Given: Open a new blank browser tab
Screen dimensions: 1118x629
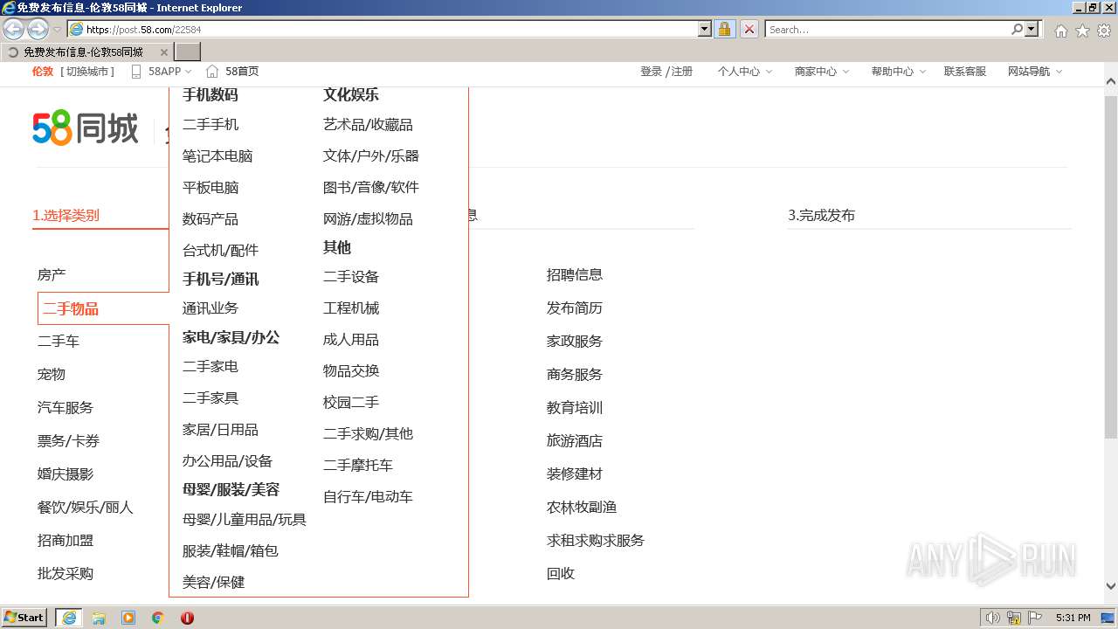Looking at the screenshot, I should (188, 52).
